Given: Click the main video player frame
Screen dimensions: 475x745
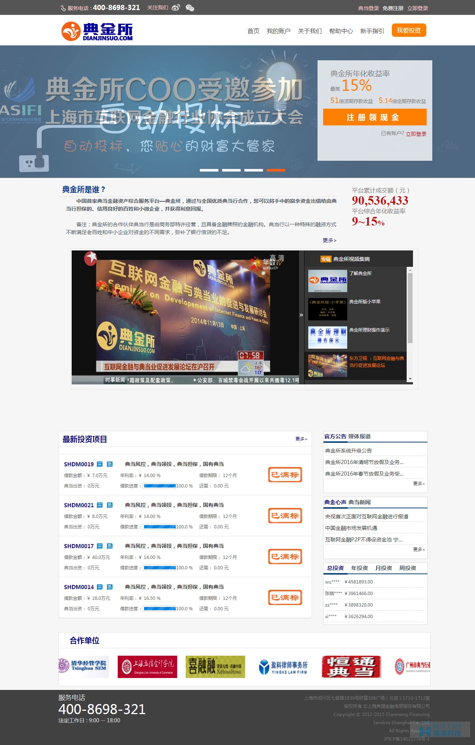Looking at the screenshot, I should pyautogui.click(x=185, y=317).
